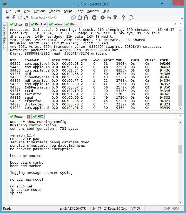The image size is (186, 213).
Task: Close the Router session tab
Action: (29, 117)
